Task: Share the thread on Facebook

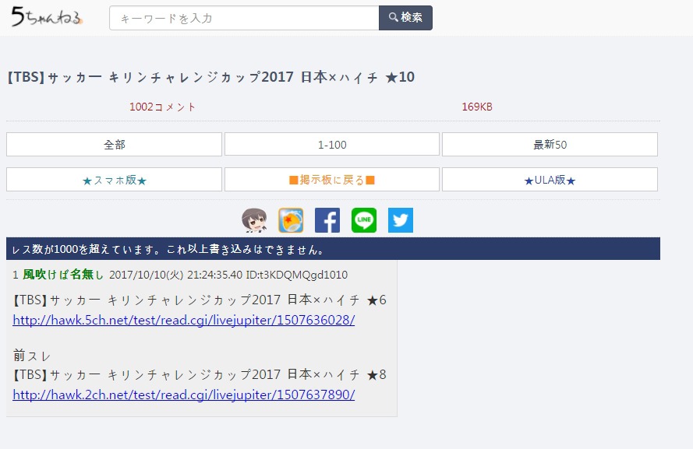Action: tap(327, 220)
